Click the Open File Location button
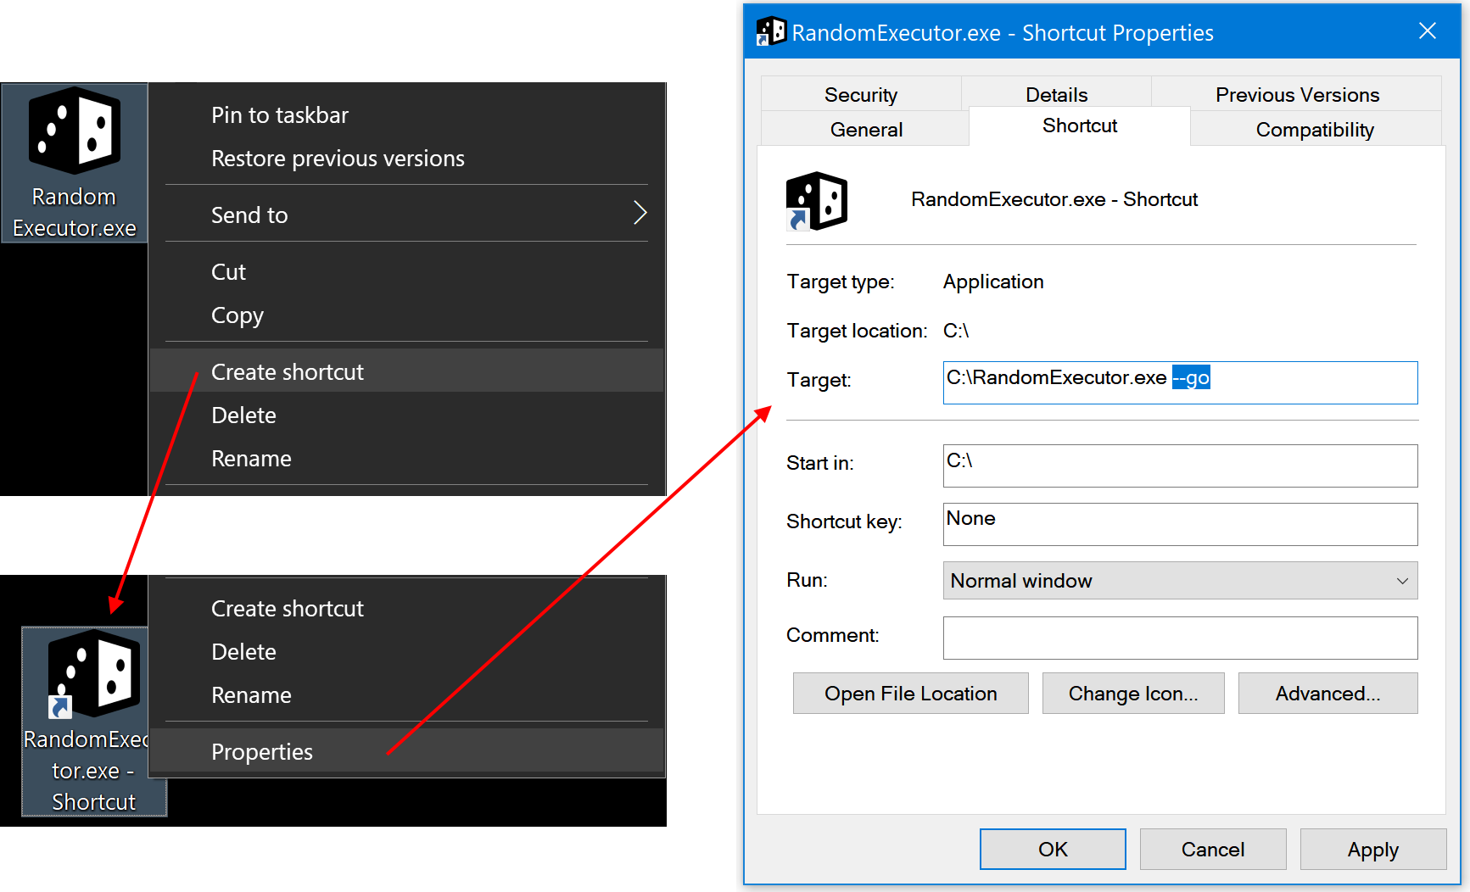The height and width of the screenshot is (892, 1470). pyautogui.click(x=909, y=693)
